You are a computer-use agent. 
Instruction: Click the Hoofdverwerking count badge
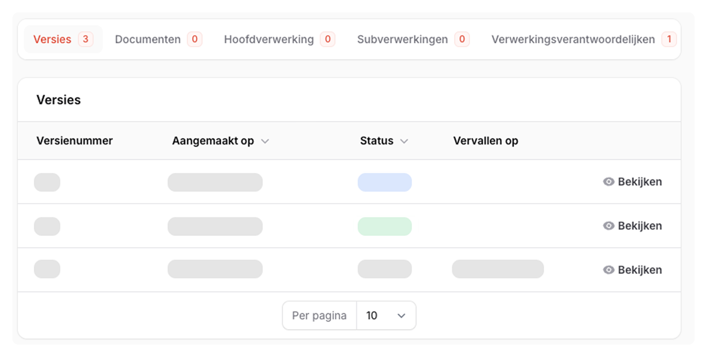[x=327, y=39]
